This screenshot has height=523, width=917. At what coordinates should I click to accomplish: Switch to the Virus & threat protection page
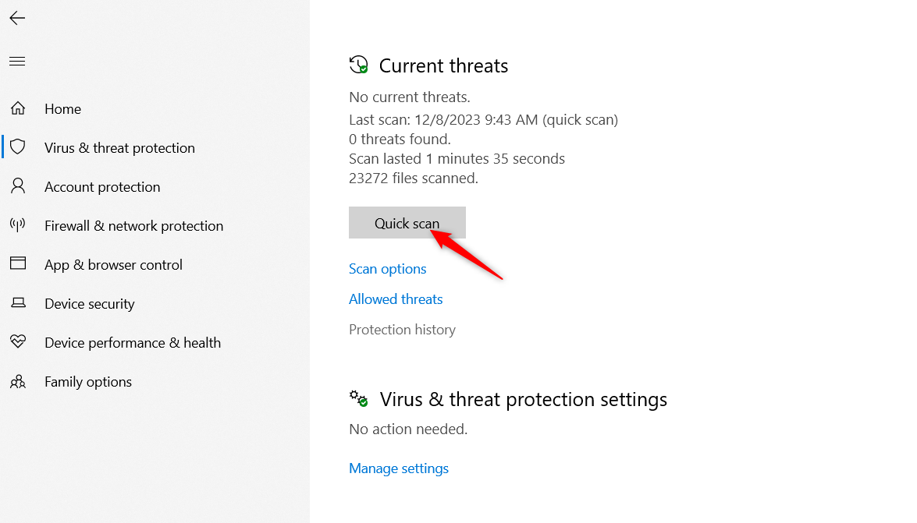click(120, 147)
